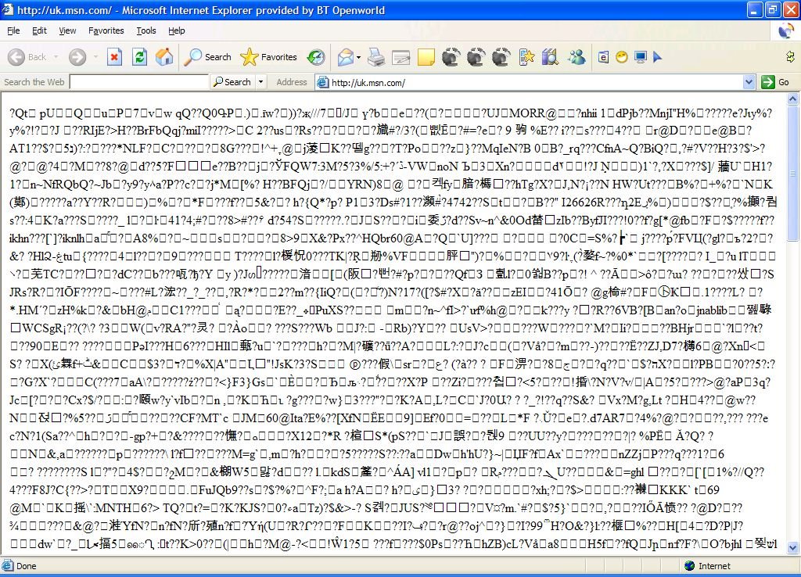Screen dimensions: 801x577
Task: Click the Internet zone globe in status bar
Action: (690, 566)
